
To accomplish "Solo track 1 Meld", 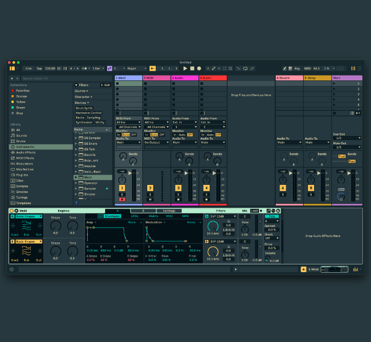I will 122,194.
